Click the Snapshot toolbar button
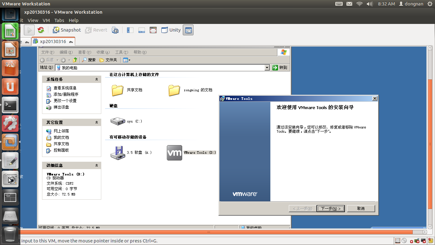The width and height of the screenshot is (435, 245). click(67, 30)
